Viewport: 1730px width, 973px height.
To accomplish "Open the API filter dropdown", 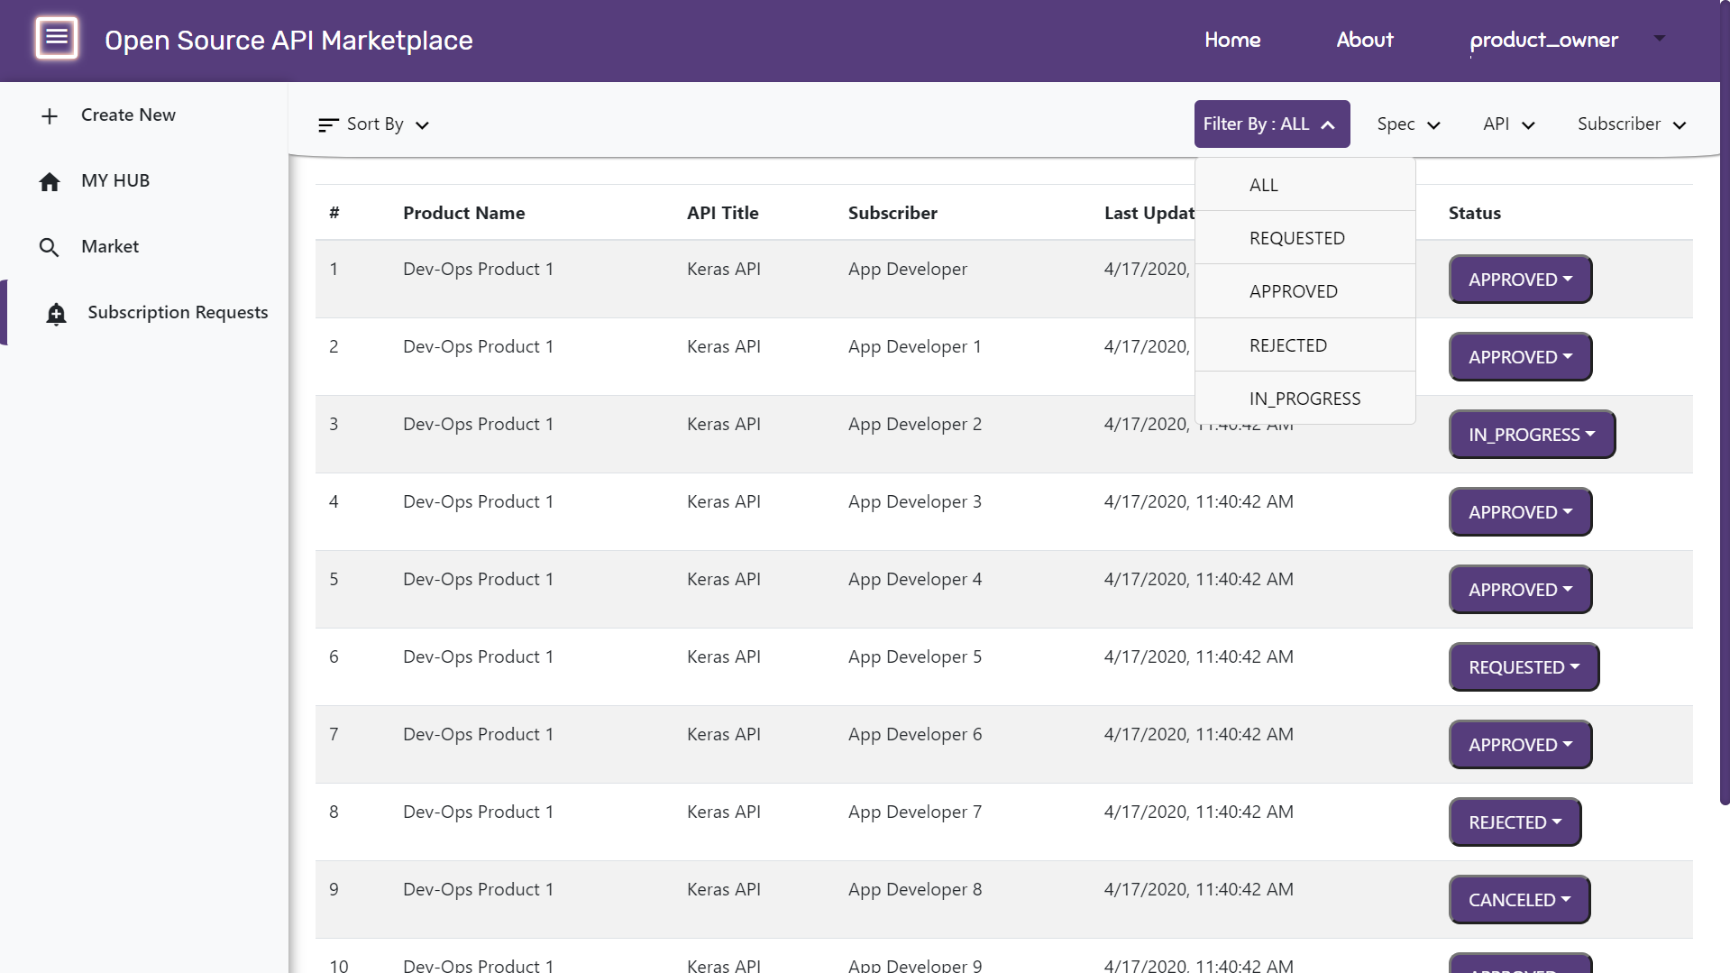I will tap(1508, 124).
